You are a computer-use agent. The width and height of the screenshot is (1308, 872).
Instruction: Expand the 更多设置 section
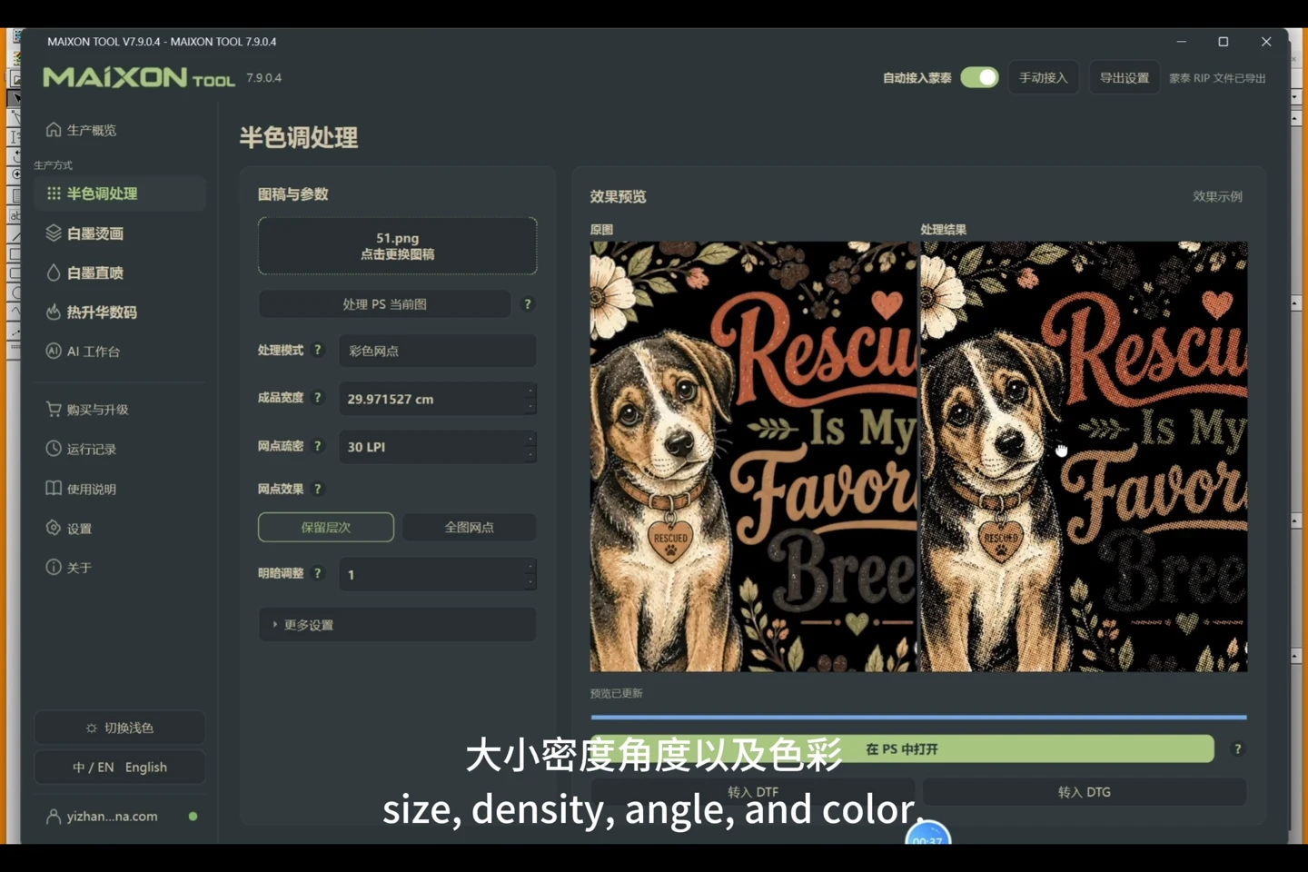point(397,625)
